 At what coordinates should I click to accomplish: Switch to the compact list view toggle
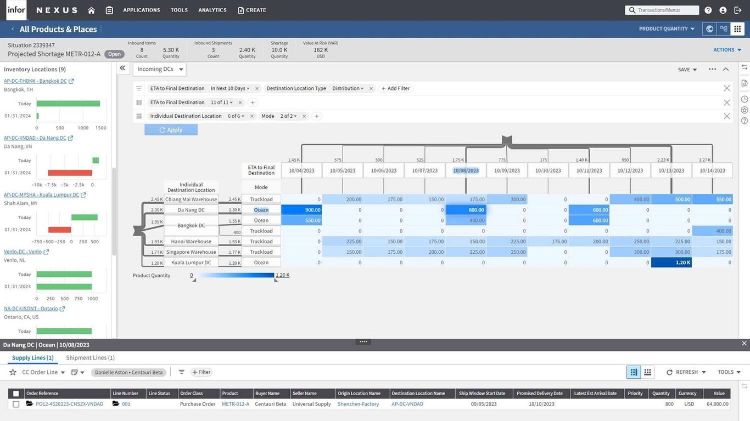(647, 372)
